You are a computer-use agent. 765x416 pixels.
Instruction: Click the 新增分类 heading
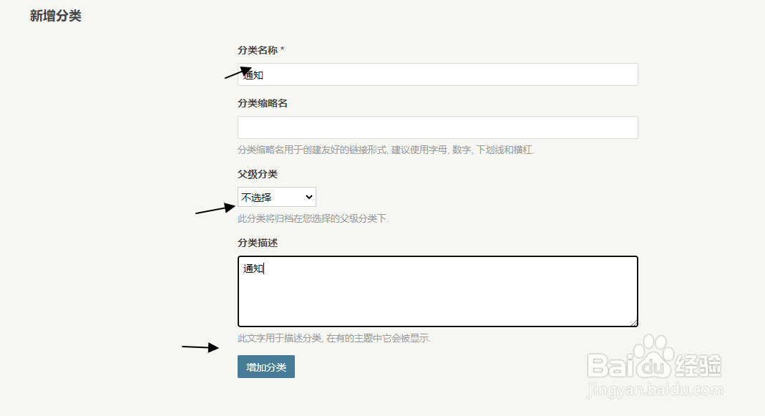coord(56,16)
